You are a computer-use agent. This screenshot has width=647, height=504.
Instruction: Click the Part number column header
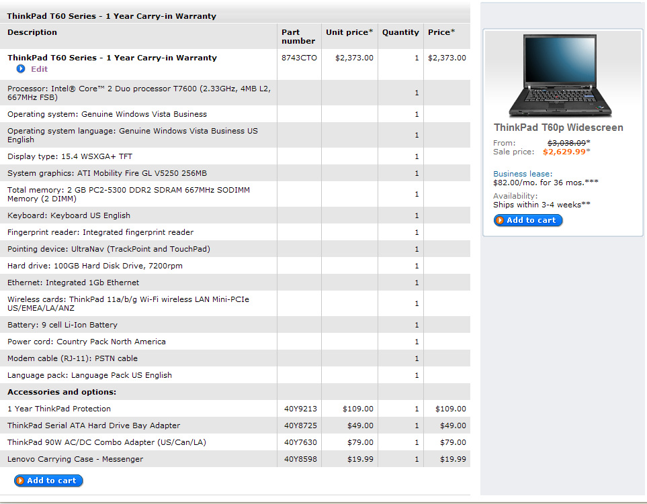(x=298, y=36)
